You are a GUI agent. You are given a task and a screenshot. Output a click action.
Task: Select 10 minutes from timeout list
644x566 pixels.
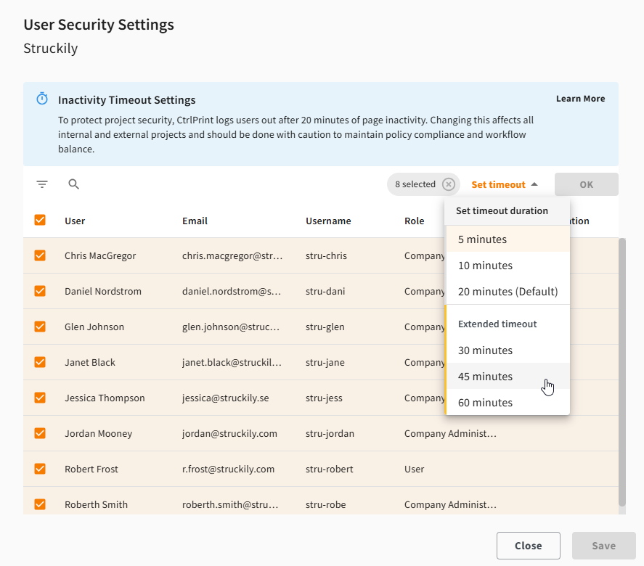(508, 266)
